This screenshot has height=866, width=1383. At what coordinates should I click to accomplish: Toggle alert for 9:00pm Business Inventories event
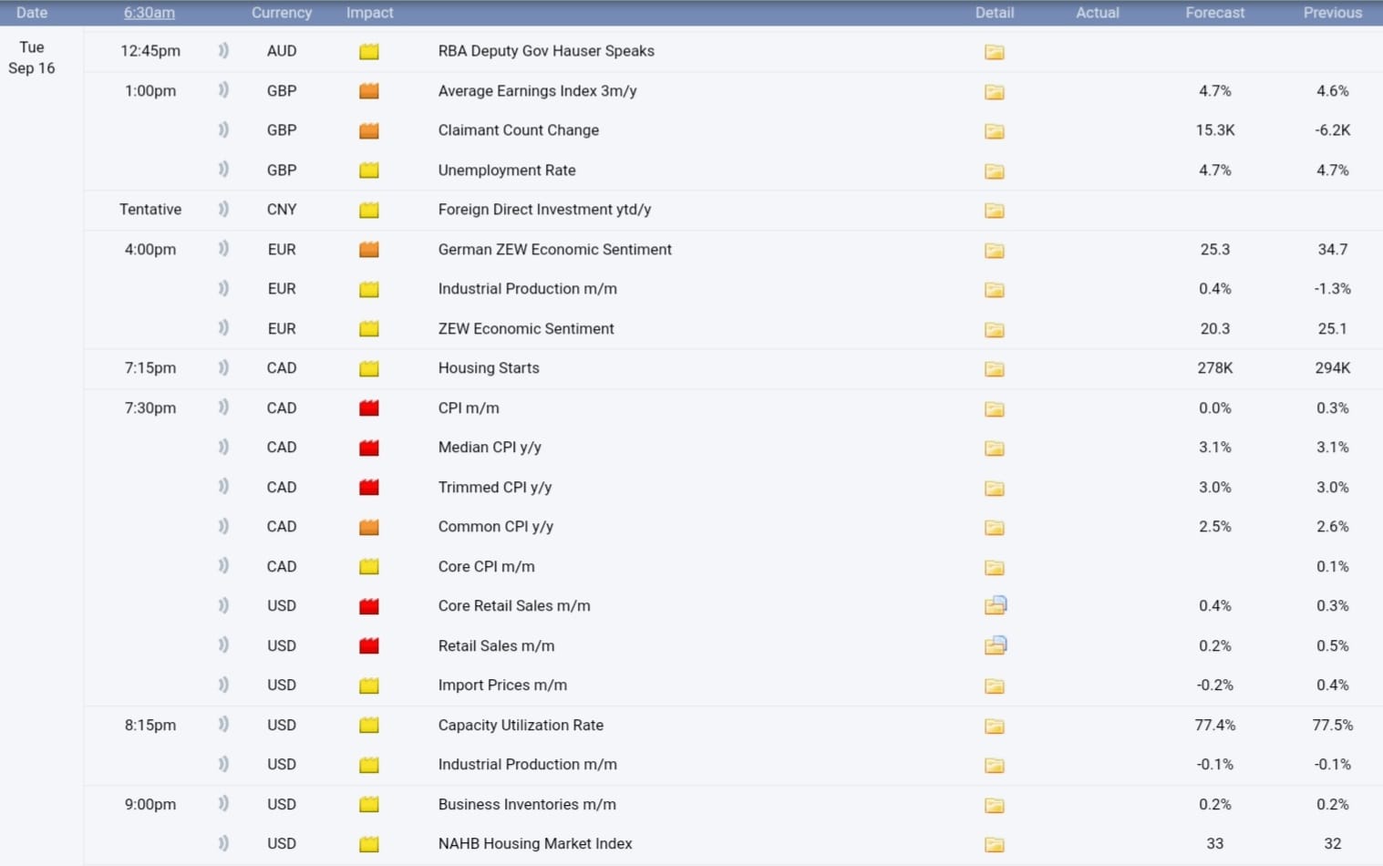coord(223,804)
